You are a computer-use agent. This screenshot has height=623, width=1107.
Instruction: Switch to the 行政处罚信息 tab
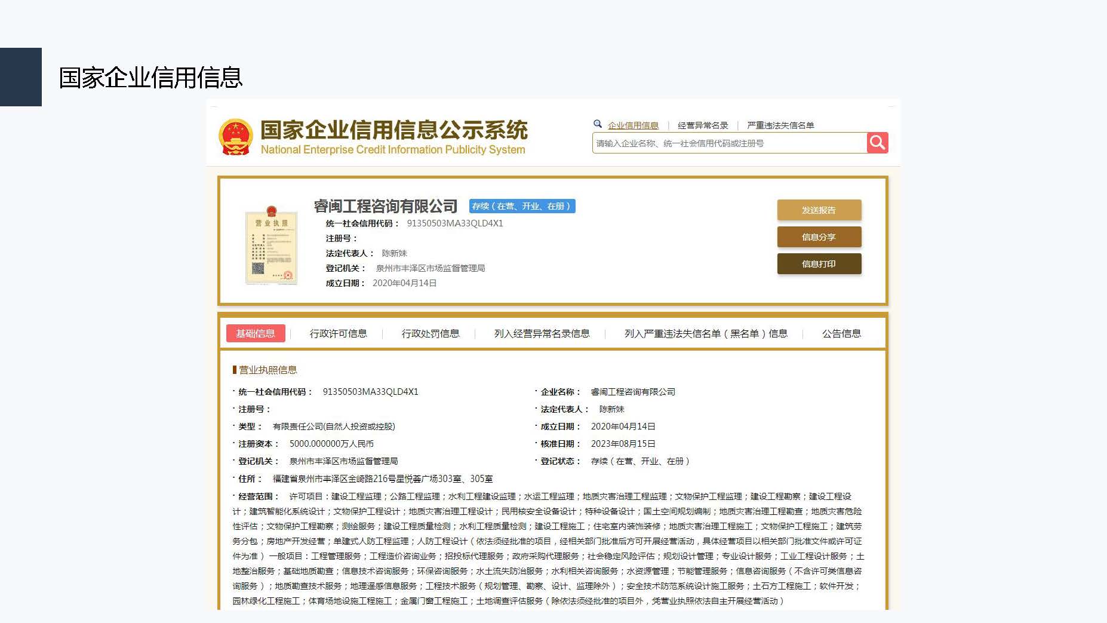pyautogui.click(x=430, y=333)
